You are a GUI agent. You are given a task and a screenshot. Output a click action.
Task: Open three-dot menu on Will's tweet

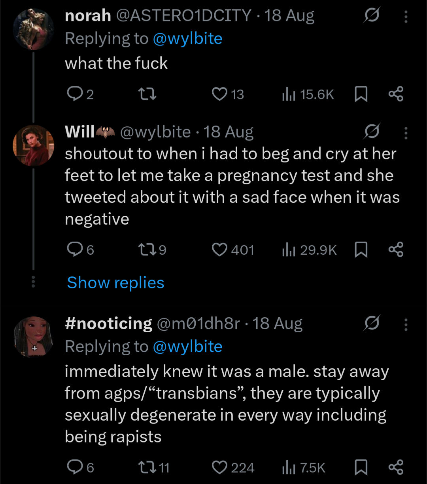[x=406, y=133]
